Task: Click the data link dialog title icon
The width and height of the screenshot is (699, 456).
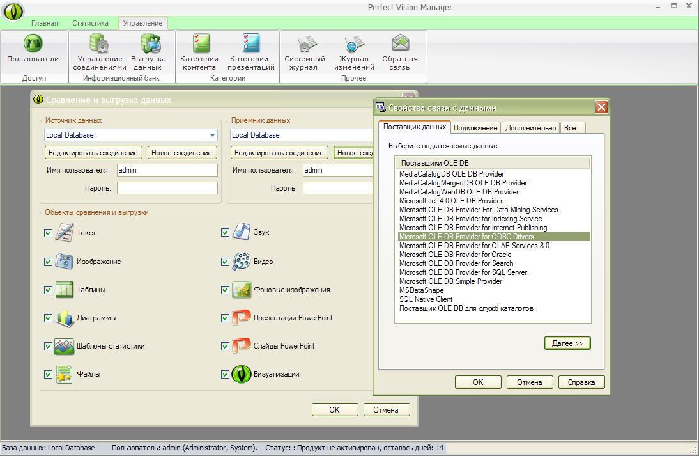Action: (x=380, y=107)
